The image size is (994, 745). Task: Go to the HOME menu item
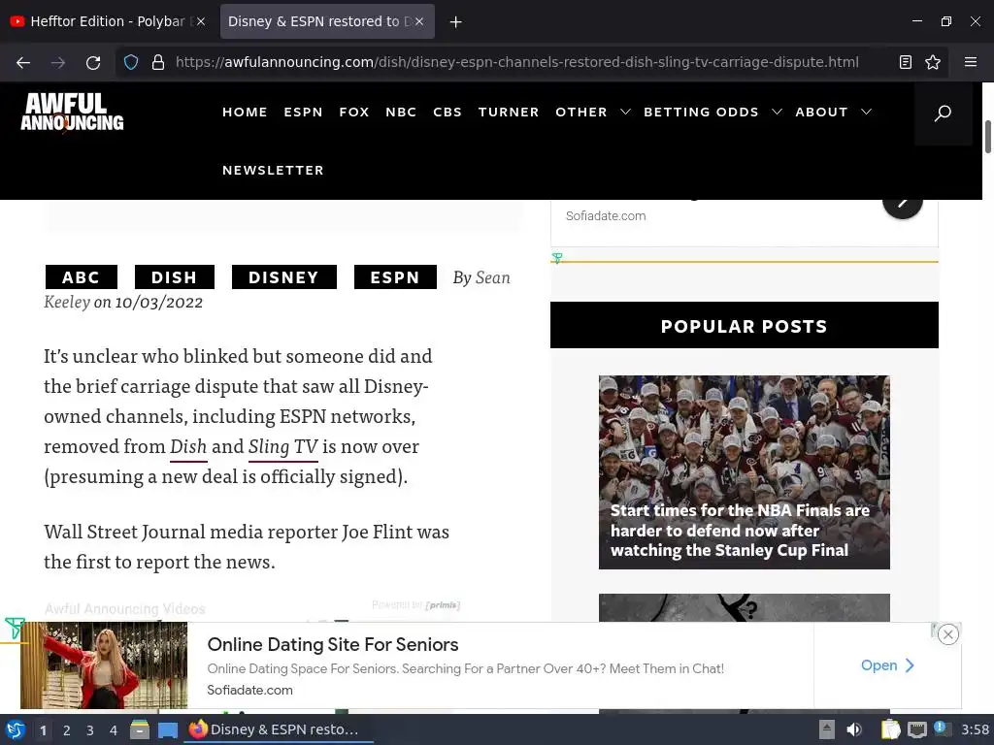[x=245, y=113]
